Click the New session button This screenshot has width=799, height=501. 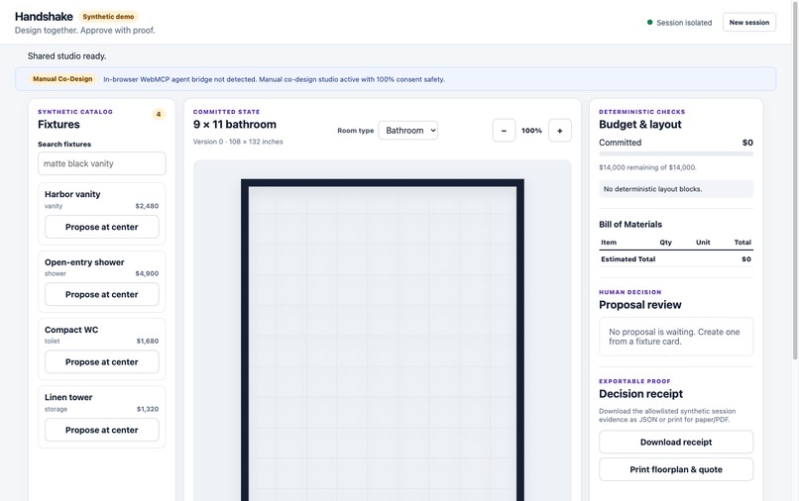(x=749, y=23)
